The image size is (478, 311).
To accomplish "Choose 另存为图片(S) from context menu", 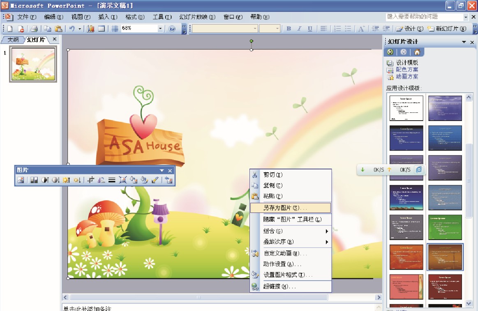I will [291, 208].
